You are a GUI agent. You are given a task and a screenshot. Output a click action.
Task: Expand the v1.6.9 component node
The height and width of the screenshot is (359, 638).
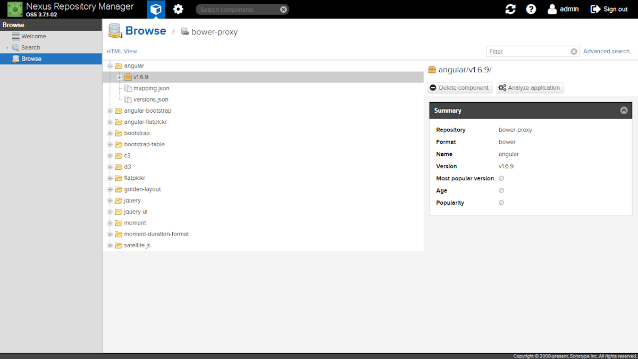[x=120, y=77]
